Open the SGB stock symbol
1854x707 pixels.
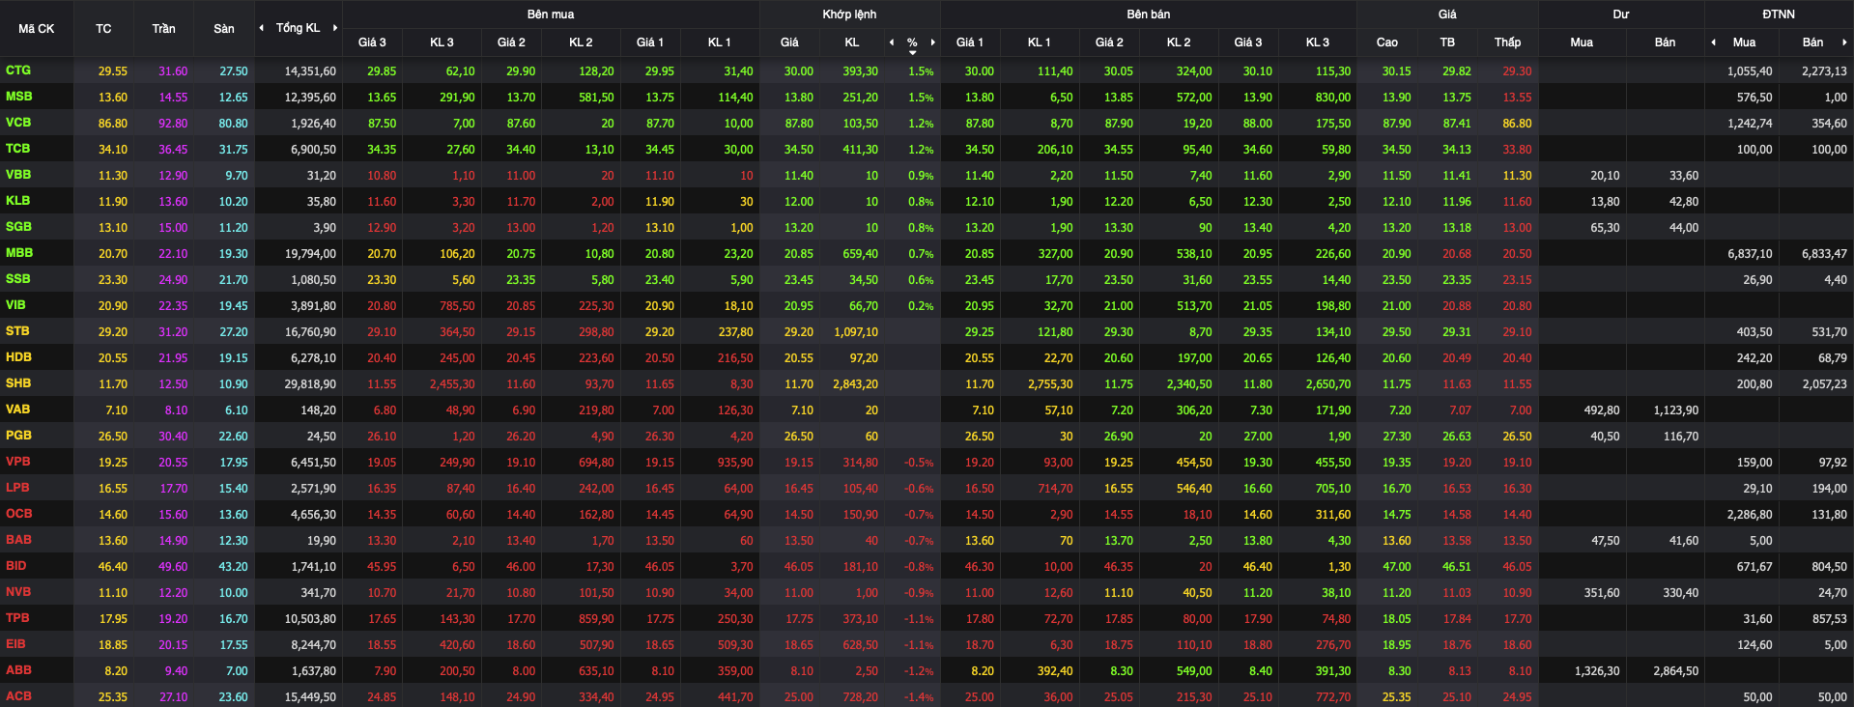pos(18,227)
